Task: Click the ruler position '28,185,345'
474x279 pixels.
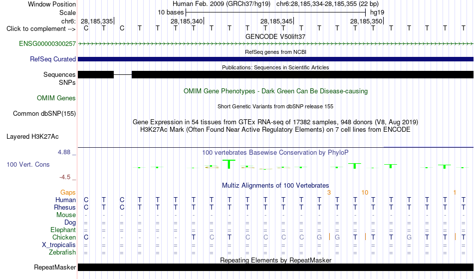Action: point(276,21)
